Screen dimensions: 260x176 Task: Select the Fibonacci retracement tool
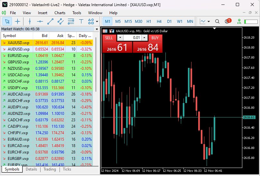coord(71,21)
